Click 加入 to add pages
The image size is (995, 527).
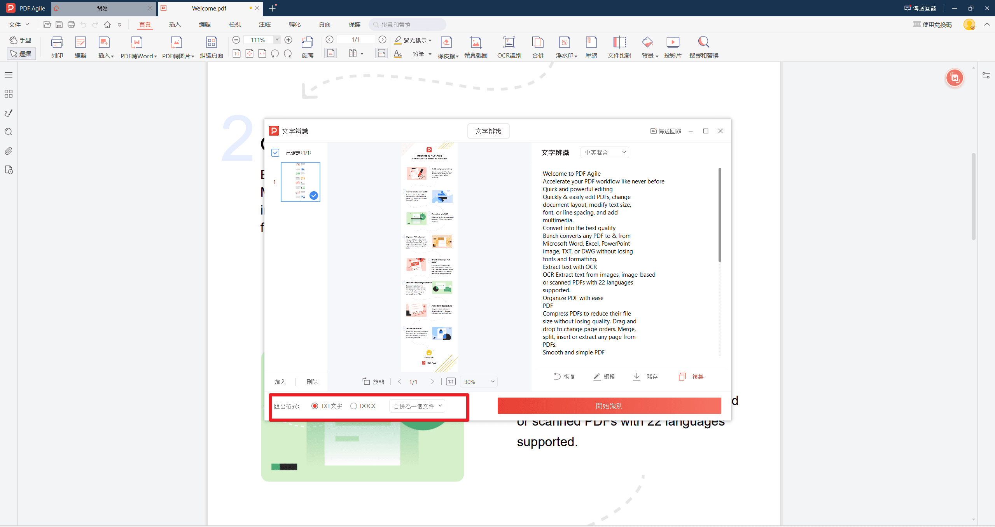click(x=280, y=382)
